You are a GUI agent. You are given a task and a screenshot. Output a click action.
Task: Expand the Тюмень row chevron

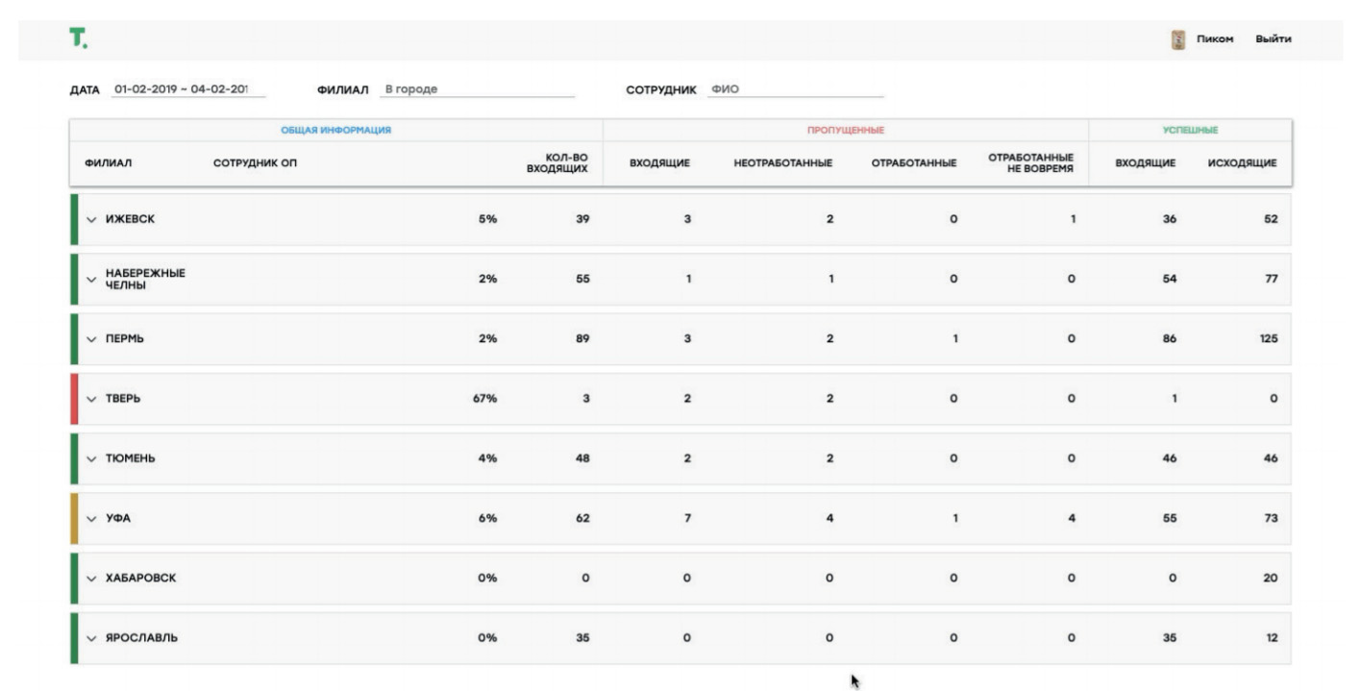tap(91, 458)
